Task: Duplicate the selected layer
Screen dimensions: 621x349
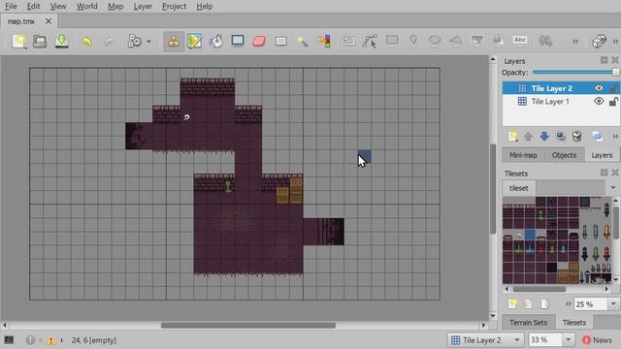Action: coord(560,137)
